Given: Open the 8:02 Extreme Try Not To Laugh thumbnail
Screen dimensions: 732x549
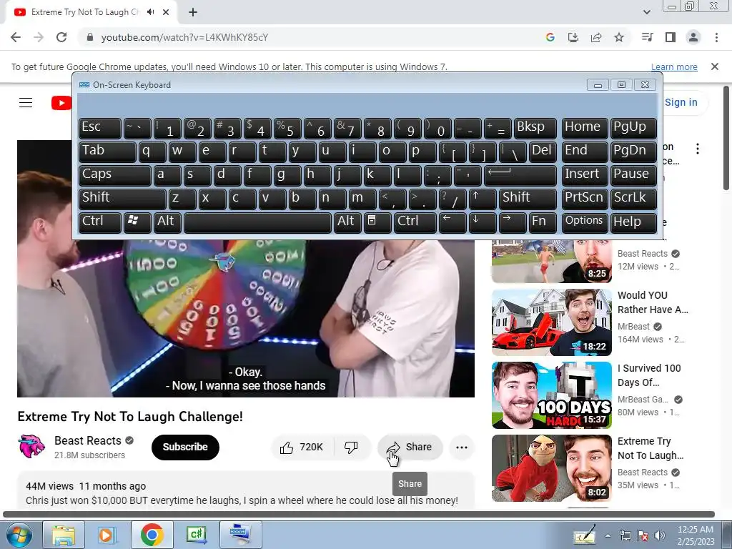Looking at the screenshot, I should point(551,468).
